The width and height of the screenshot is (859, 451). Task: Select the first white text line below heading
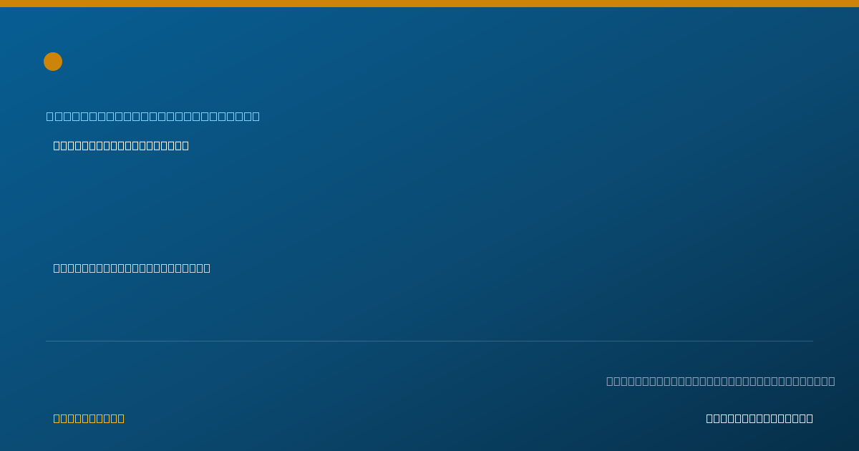(x=121, y=145)
